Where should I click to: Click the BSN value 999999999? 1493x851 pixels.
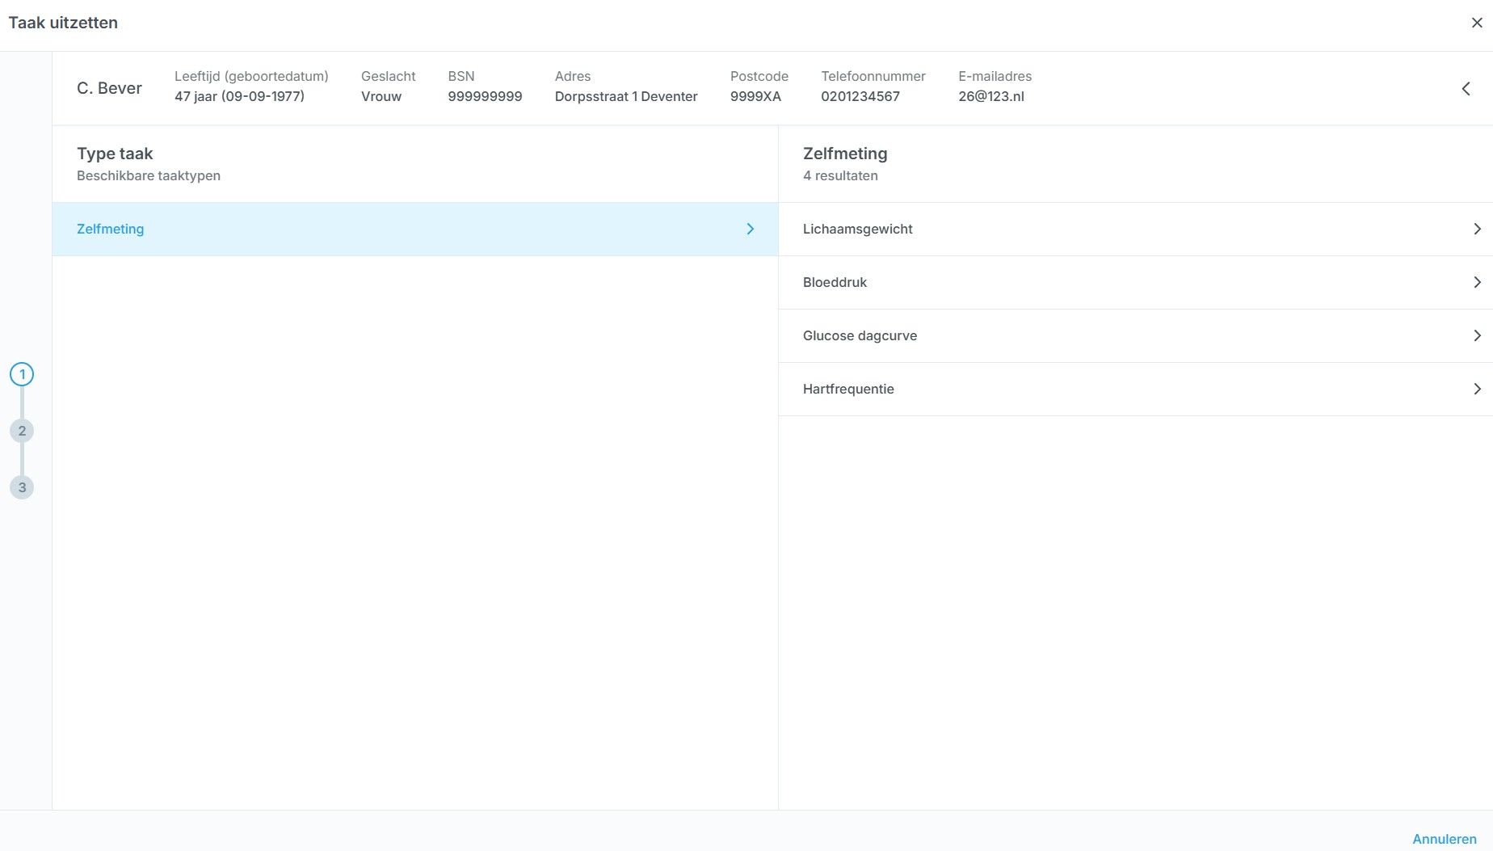[485, 96]
